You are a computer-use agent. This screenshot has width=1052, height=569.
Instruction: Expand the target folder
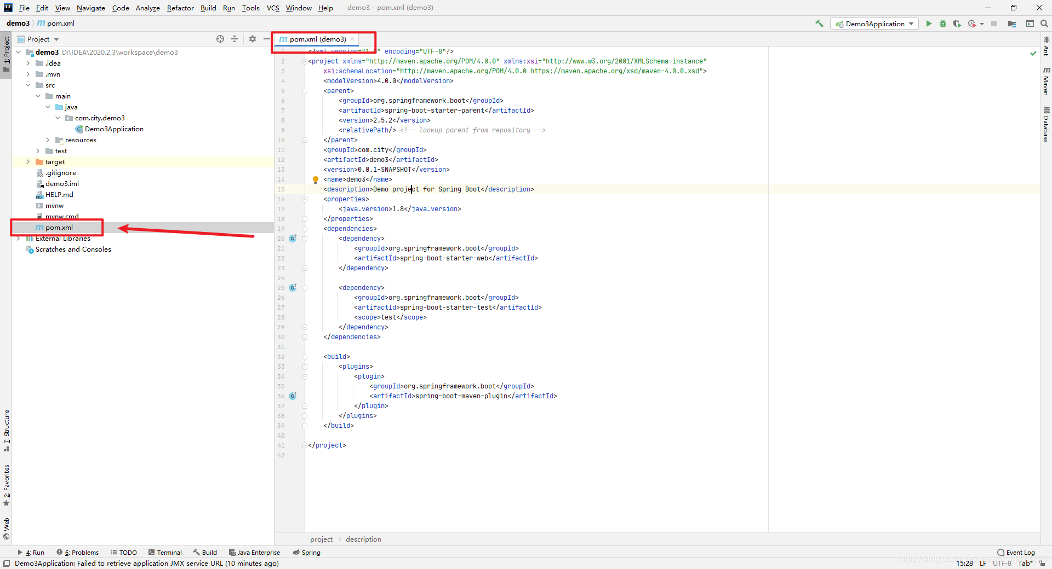(28, 162)
